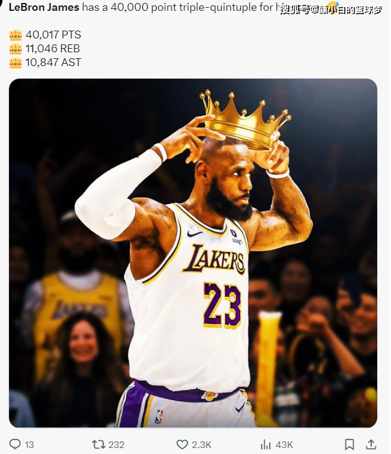Viewport: 391px width, 454px height.
Task: Click the 11,046 REB stat line
Action: point(53,49)
